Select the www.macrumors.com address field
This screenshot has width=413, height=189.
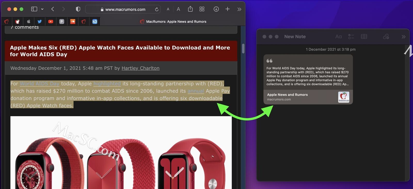click(x=123, y=9)
